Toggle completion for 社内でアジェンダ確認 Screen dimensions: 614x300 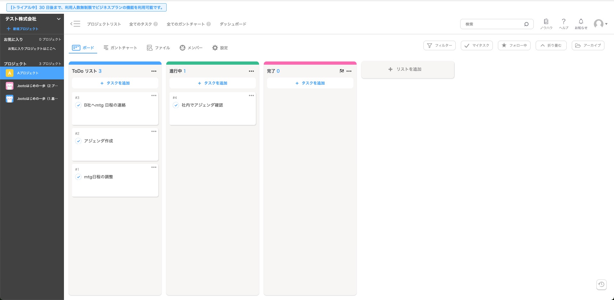pos(176,105)
